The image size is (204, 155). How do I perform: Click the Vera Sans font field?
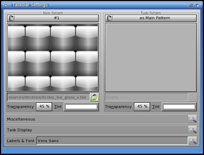[x=112, y=141]
